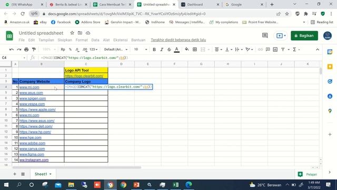Toggle italic formatting
The image size is (337, 190).
[x=162, y=50]
